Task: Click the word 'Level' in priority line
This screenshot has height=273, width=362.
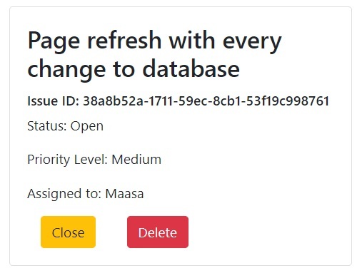Action: 91,160
